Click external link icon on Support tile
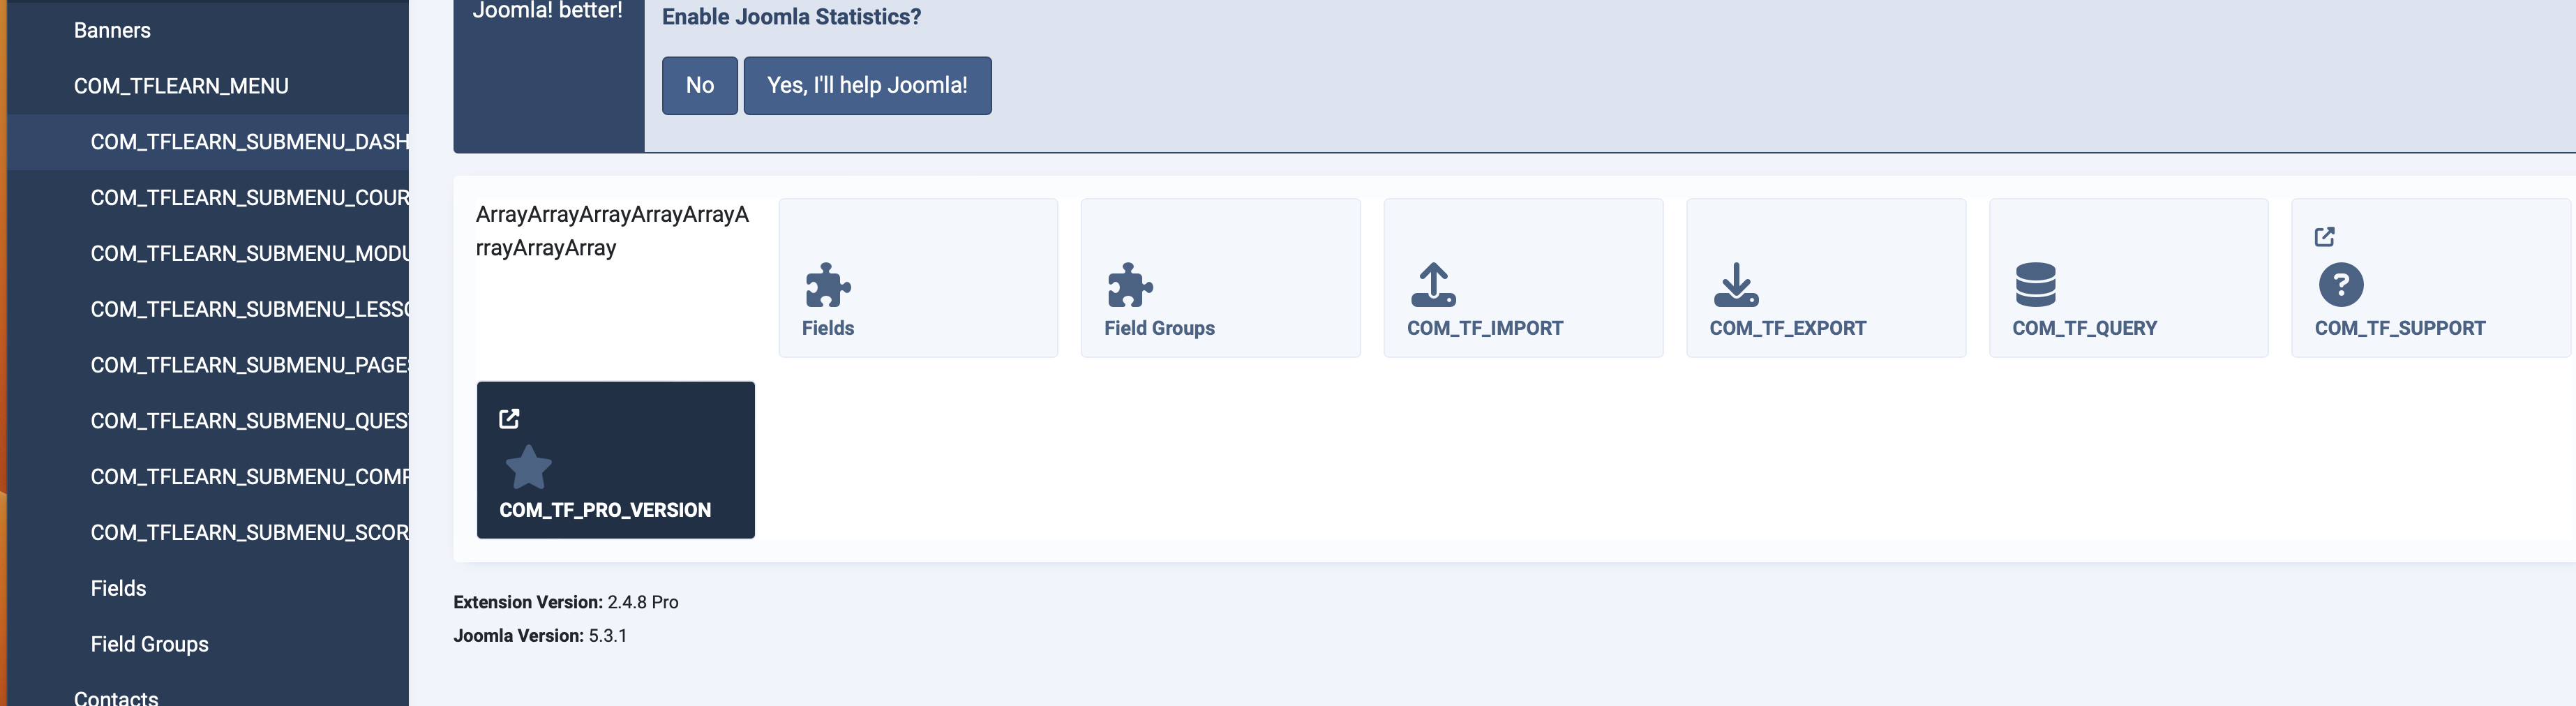Image resolution: width=2576 pixels, height=706 pixels. pyautogui.click(x=2325, y=237)
